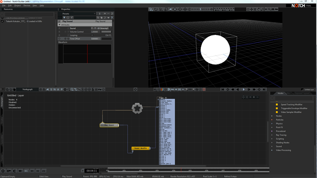Open the Devices menu

click(27, 6)
